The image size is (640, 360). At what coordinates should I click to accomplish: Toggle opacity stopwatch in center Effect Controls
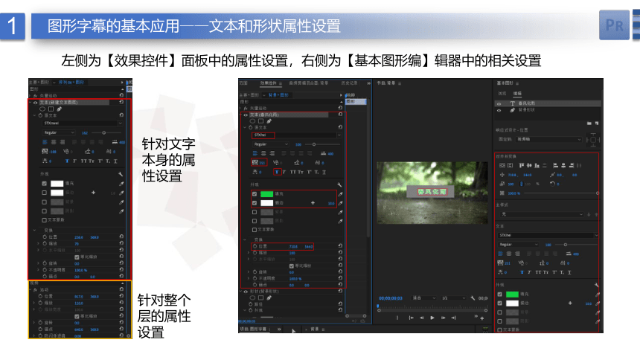255,278
